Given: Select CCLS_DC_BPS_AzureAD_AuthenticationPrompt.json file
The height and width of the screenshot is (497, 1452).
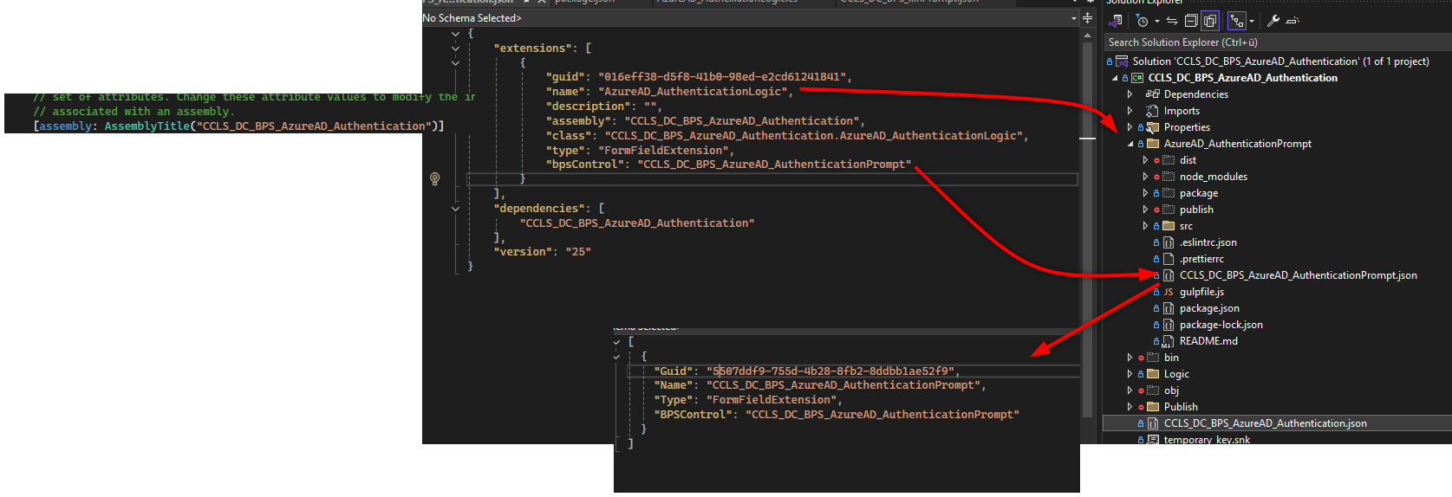Looking at the screenshot, I should [1298, 275].
